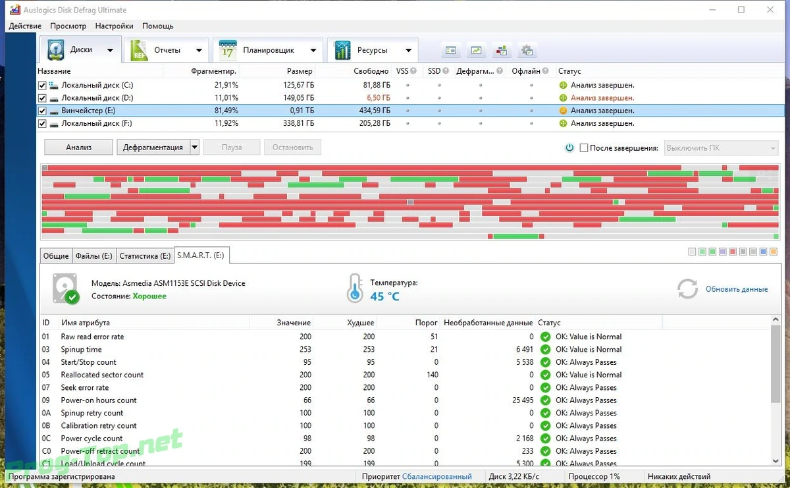Click the Анализ button
Viewport: 790px width, 488px height.
79,148
